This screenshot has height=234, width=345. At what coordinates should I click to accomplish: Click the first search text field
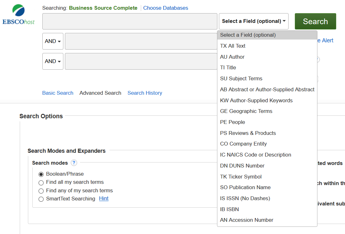(x=130, y=21)
